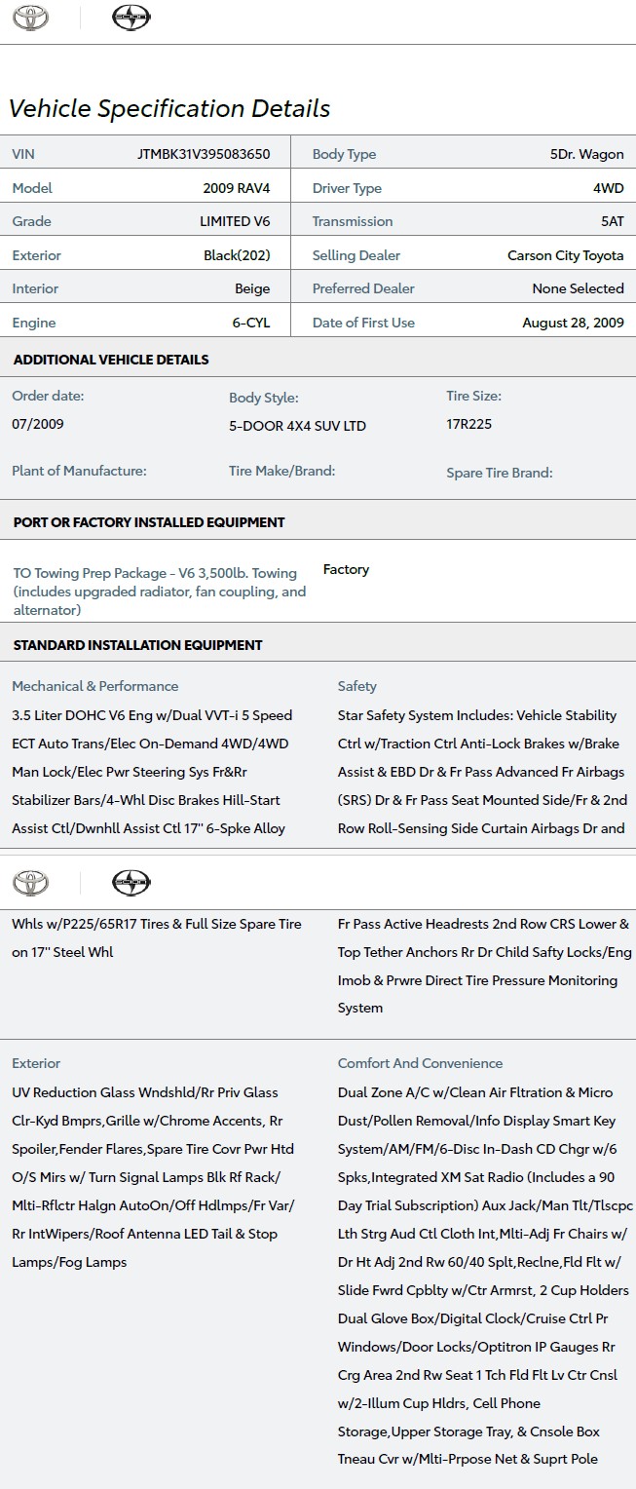This screenshot has width=636, height=1489.
Task: Click the Lamps/Fog Lamps line
Action: [69, 1262]
